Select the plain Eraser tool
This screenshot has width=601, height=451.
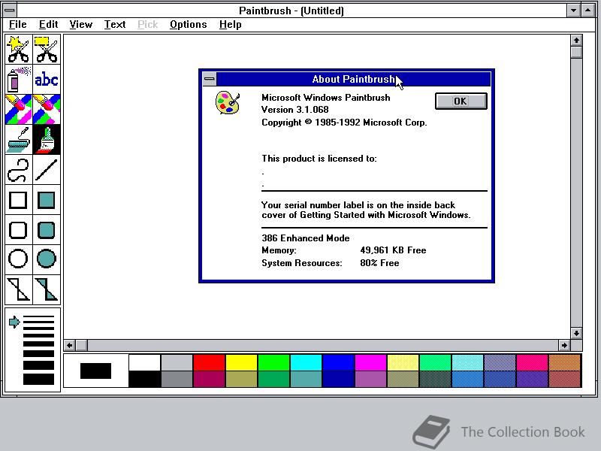pos(47,109)
